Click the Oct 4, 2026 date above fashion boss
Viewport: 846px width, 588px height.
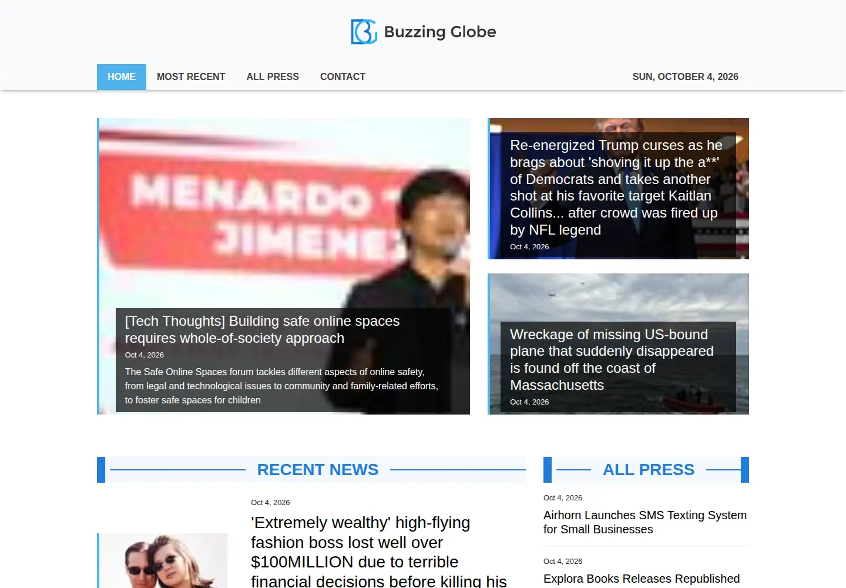pos(270,503)
